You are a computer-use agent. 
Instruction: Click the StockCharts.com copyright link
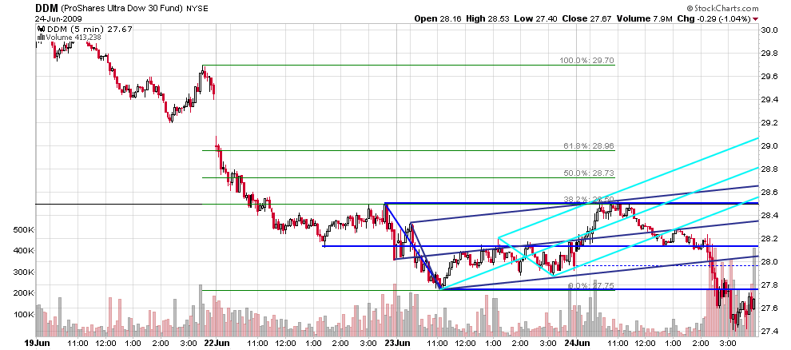[722, 8]
